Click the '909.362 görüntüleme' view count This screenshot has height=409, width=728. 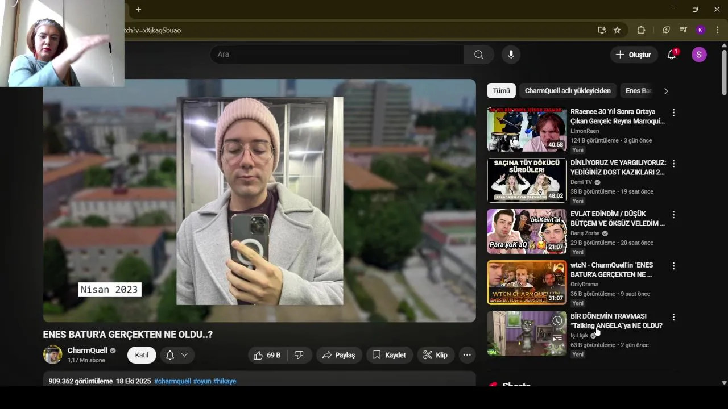(x=81, y=381)
